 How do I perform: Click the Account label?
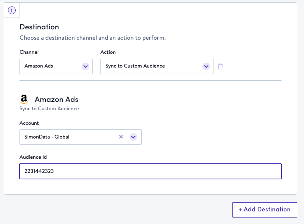29,123
